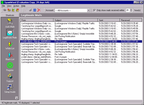Click the gray mailbox toolbar icon
Viewport: 144px width, 105px height.
coord(5,10)
